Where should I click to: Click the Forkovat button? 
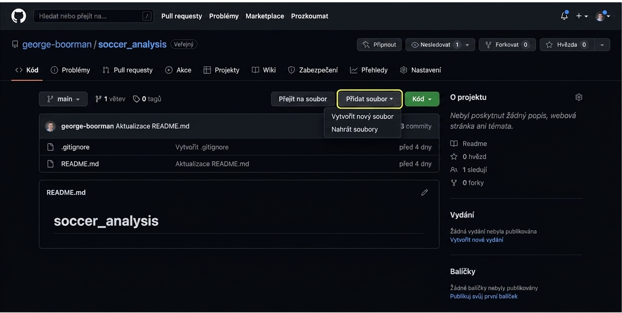507,44
